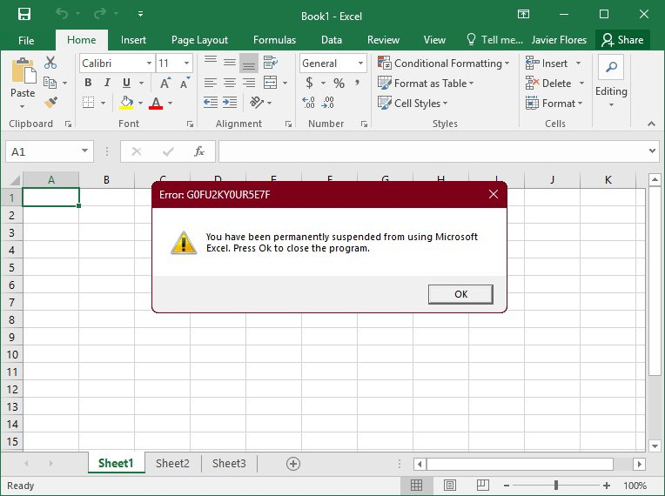
Task: Align text left in cell
Action: [211, 83]
